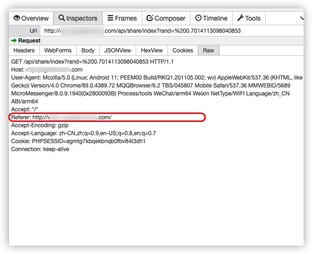The image size is (312, 254).
Task: Open the Overview tab with eye icon
Action: coord(31,18)
